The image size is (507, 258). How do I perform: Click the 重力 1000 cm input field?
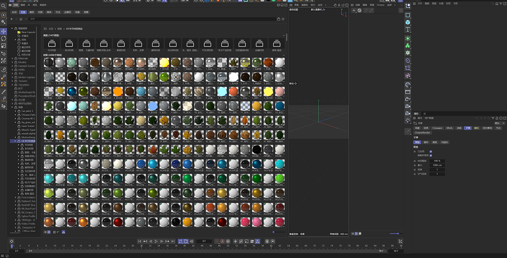point(437,165)
